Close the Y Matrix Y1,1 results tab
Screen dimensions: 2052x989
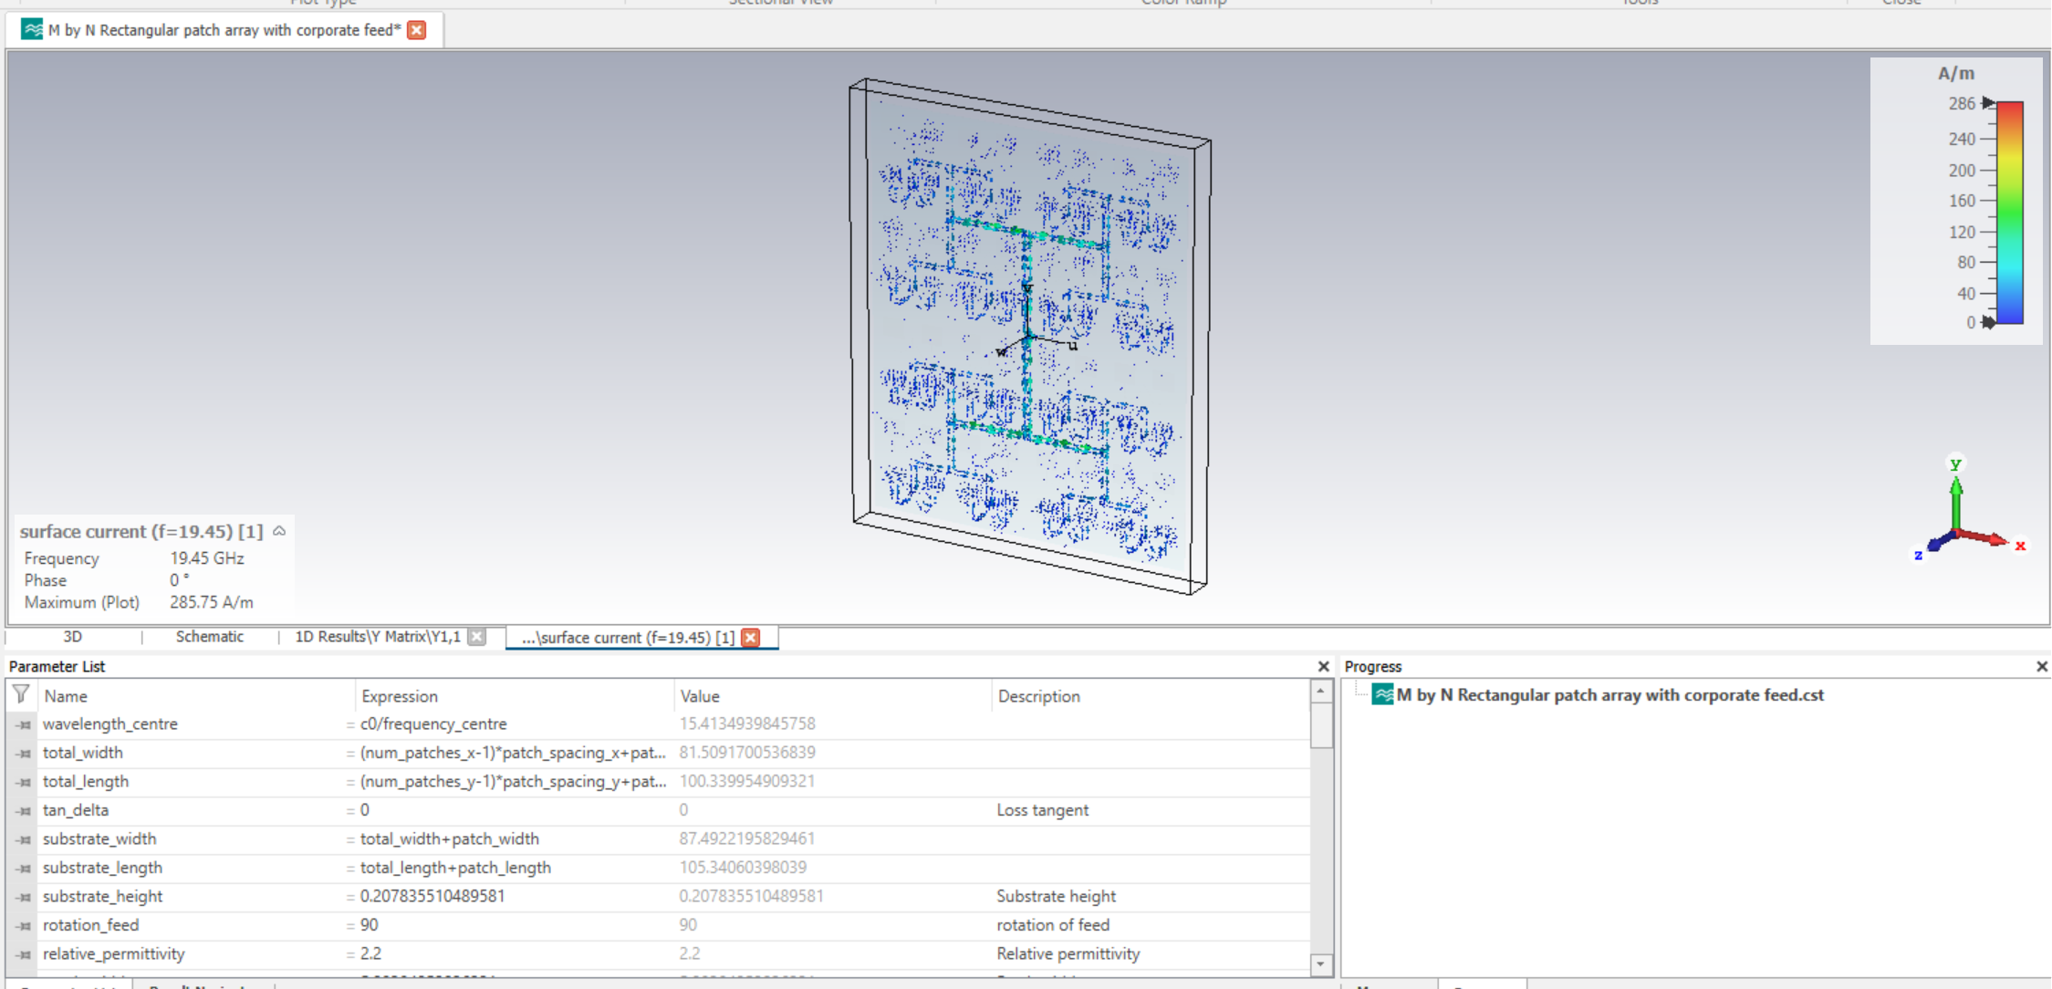[477, 637]
